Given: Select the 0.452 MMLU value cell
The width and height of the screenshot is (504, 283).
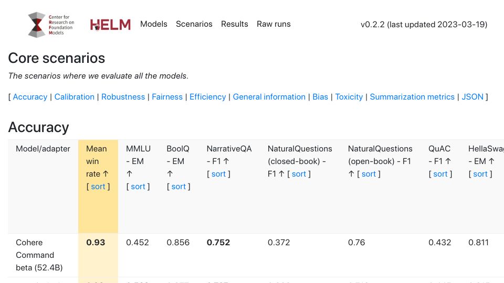Looking at the screenshot, I should pyautogui.click(x=138, y=243).
